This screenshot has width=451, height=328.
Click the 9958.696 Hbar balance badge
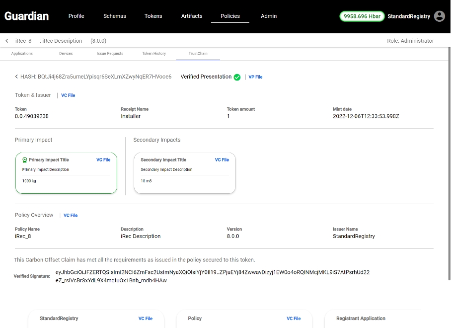click(x=362, y=16)
